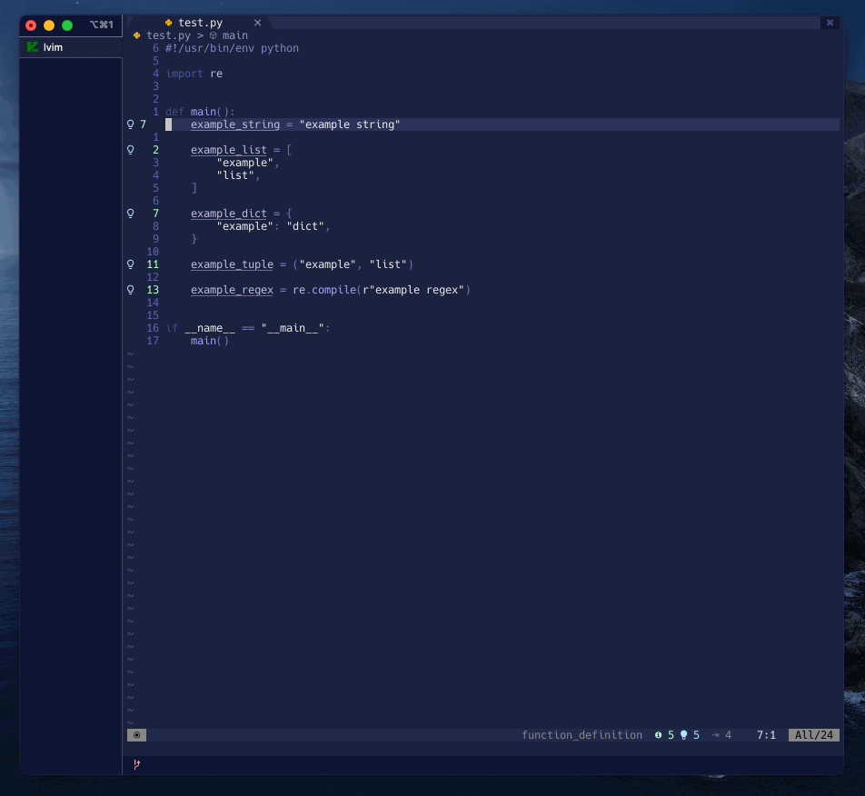The image size is (865, 796).
Task: Click the r"example regex" raw string
Action: point(413,290)
